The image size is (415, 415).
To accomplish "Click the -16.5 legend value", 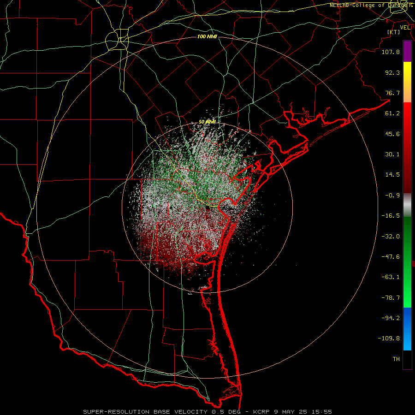I will pos(391,216).
